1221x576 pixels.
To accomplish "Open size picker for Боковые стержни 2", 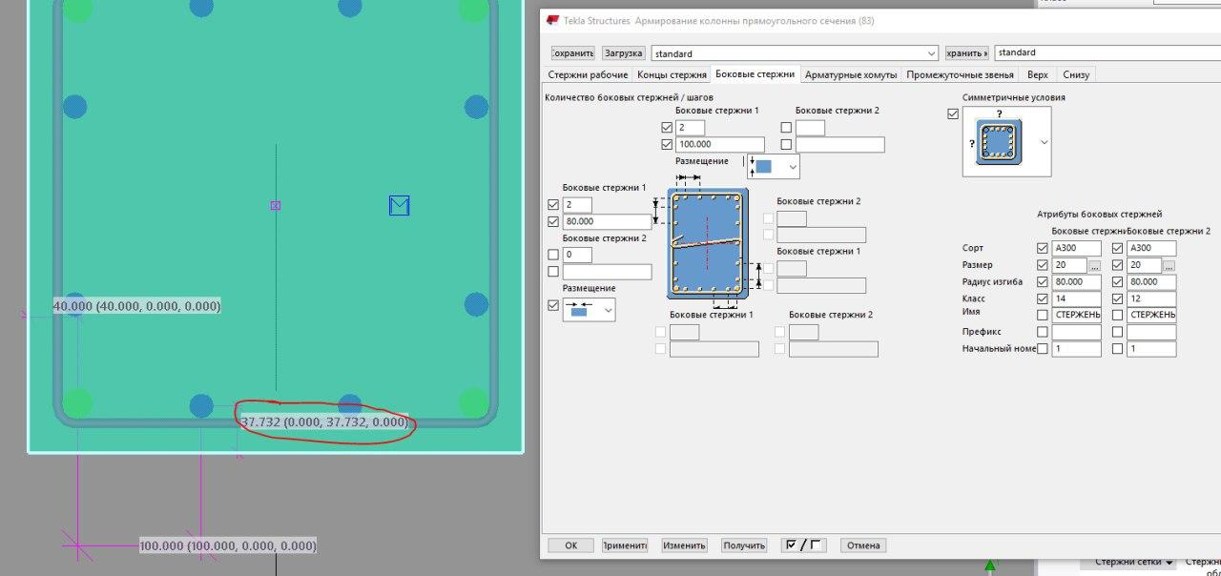I will pos(1169,266).
